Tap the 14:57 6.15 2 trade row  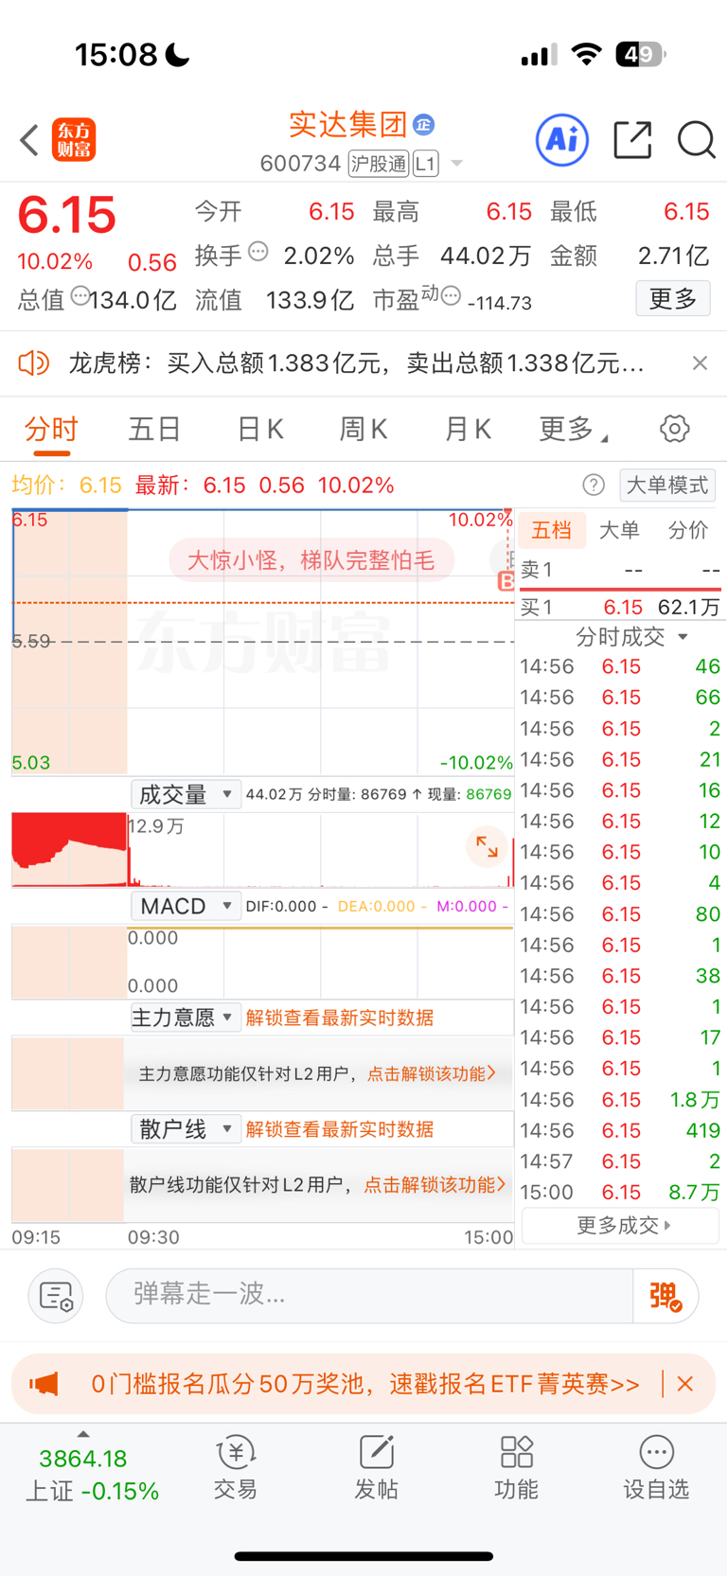click(x=620, y=1161)
